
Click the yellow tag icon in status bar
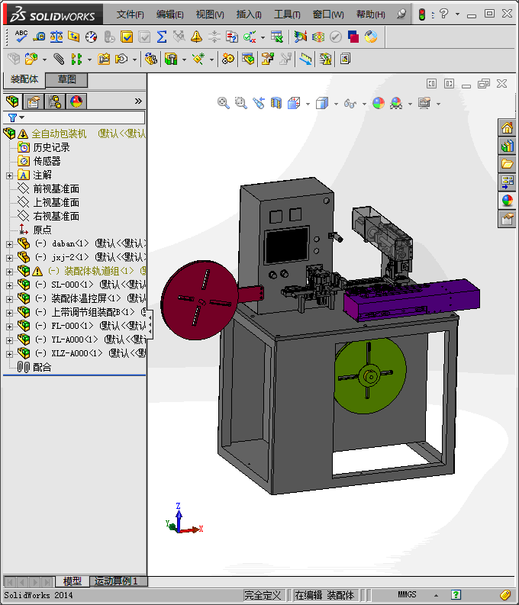click(505, 595)
